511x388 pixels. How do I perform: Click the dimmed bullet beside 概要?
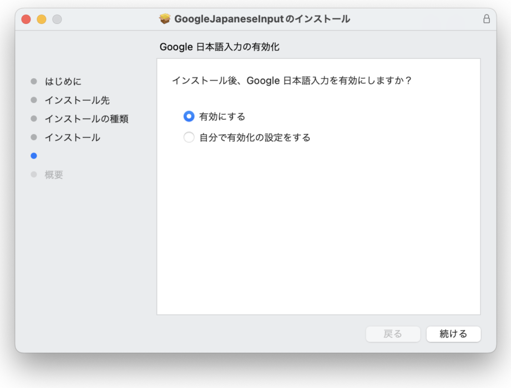coord(34,175)
